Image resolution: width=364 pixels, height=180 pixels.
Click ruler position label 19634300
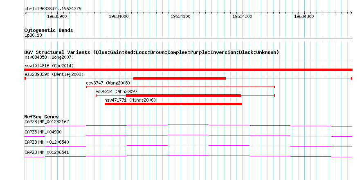click(x=304, y=16)
